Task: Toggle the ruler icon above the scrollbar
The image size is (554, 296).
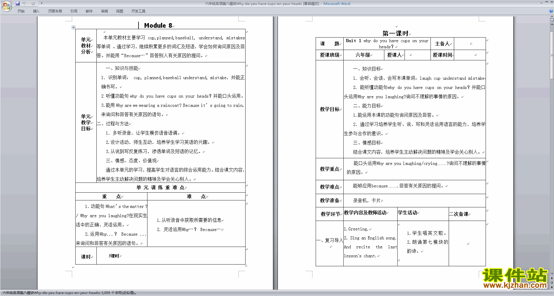Action: [x=552, y=20]
